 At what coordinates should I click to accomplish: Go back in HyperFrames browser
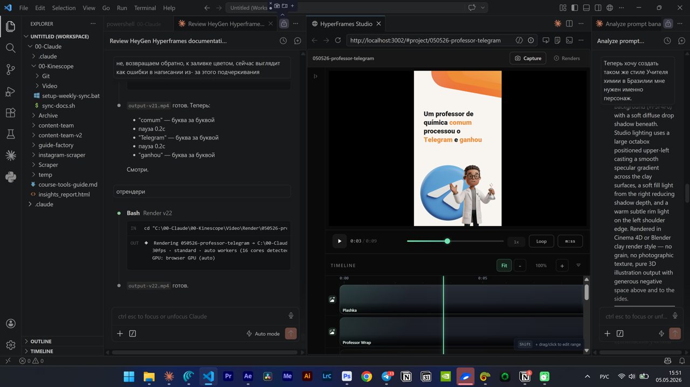point(314,40)
